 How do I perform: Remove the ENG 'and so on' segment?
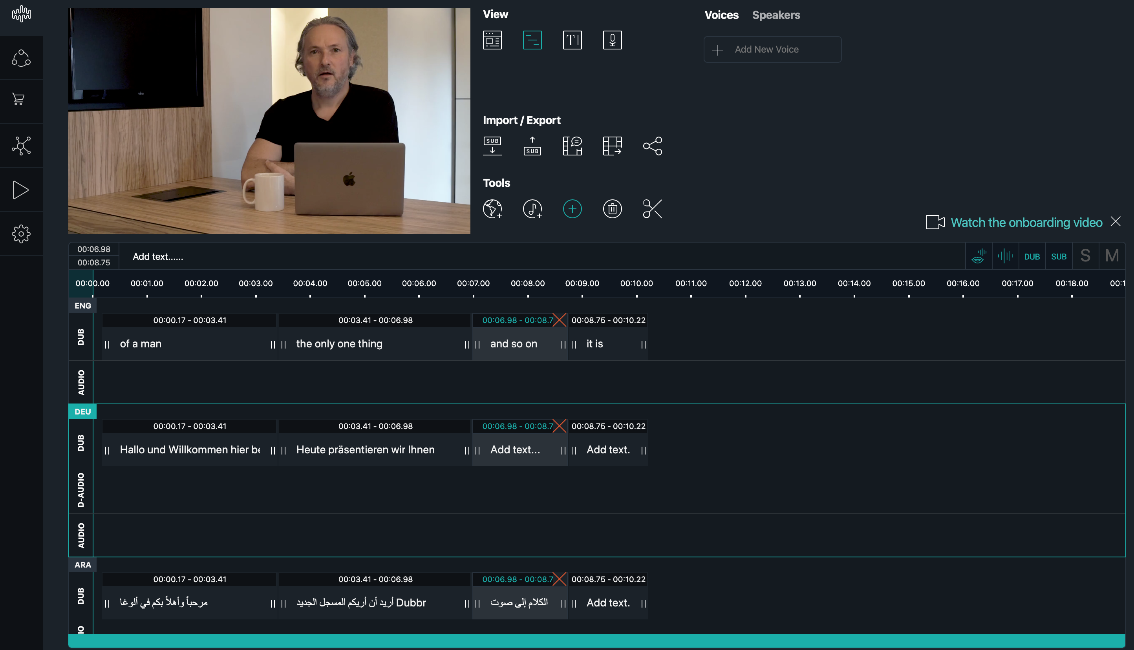tap(560, 320)
